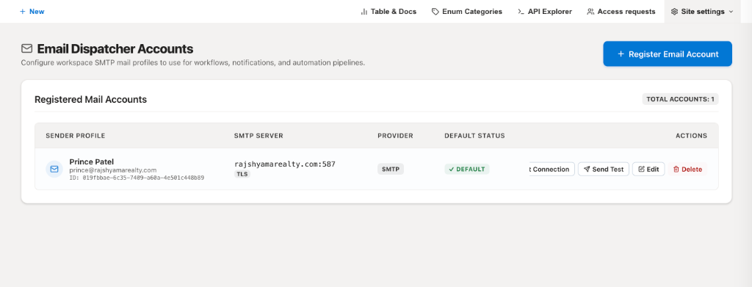Click the TLS badge under server

click(242, 174)
